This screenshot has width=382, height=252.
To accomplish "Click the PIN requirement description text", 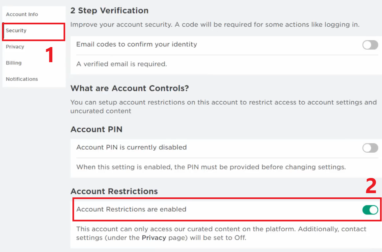I will [x=211, y=167].
